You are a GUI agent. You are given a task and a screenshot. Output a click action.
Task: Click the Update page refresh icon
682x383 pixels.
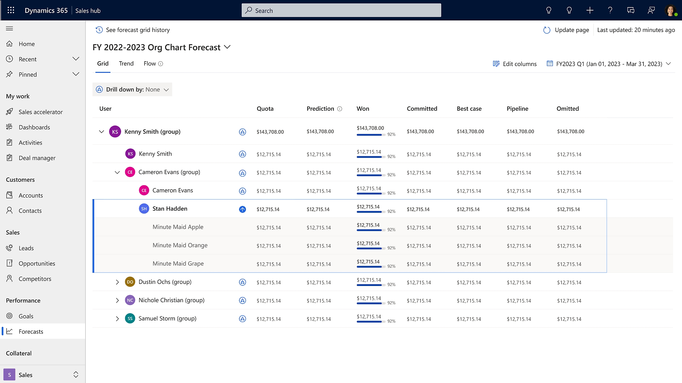click(x=547, y=30)
